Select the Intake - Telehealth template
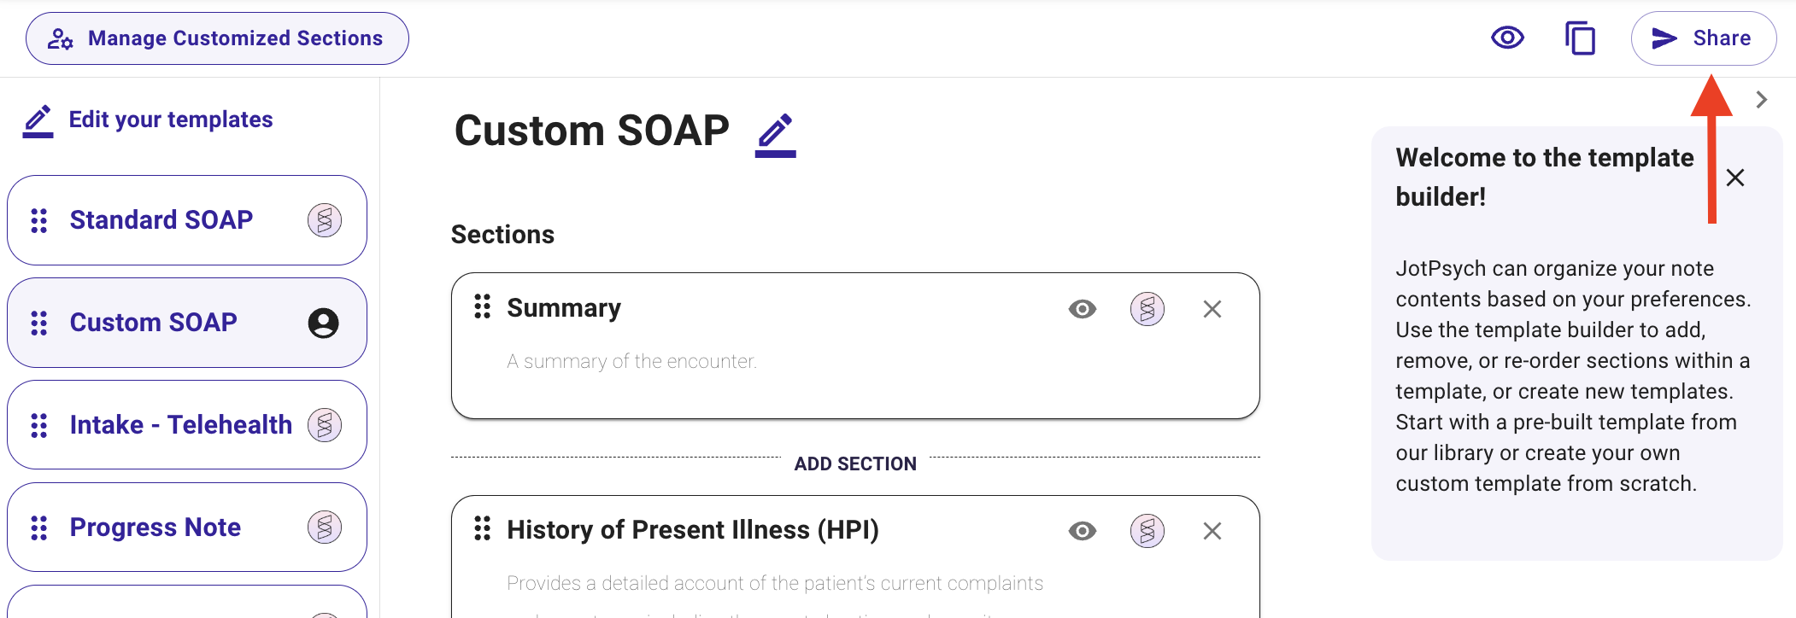Viewport: 1796px width, 618px height. pyautogui.click(x=187, y=424)
